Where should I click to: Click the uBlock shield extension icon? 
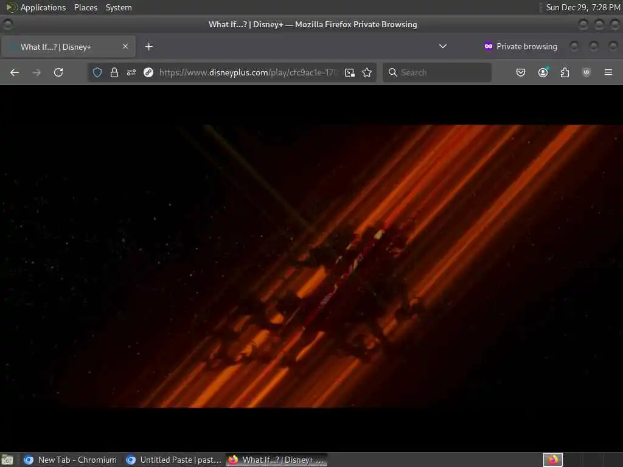point(586,72)
